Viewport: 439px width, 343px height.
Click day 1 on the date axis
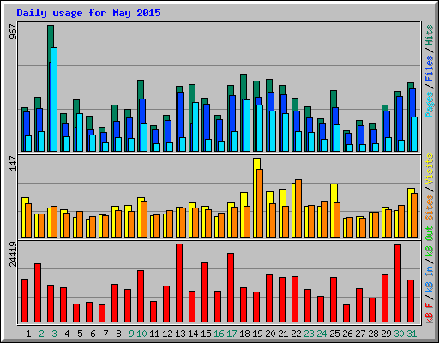click(28, 334)
